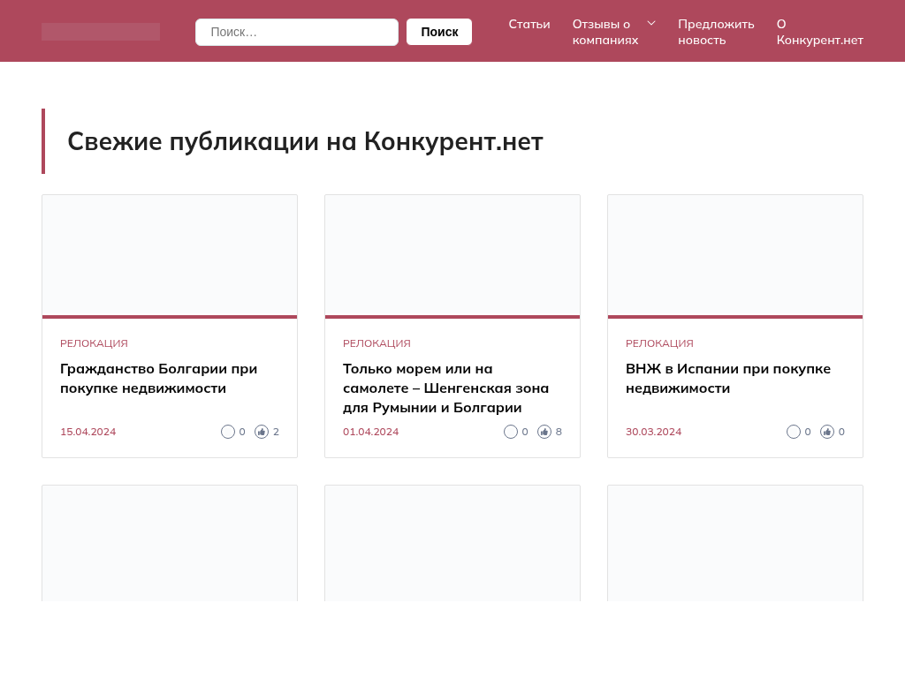Open article Гражданство Болгарии при покупке недвижимости
This screenshot has height=678, width=905.
[x=159, y=379]
